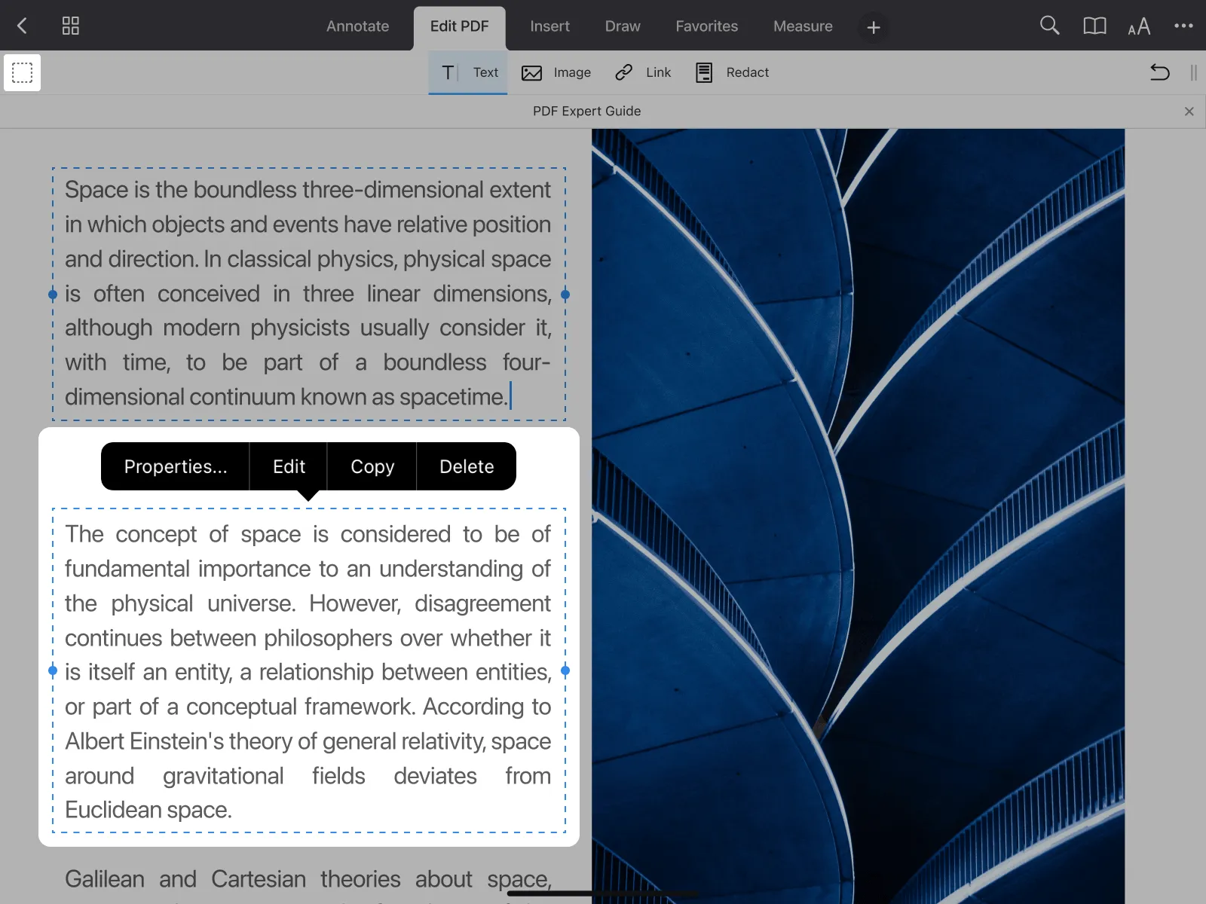Open the text appearance settings (AA icon)

click(1139, 26)
